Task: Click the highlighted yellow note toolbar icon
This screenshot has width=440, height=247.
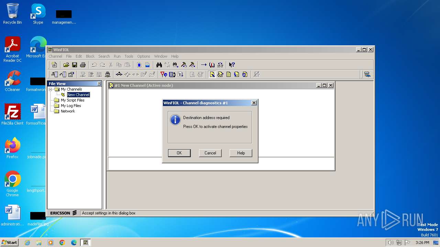Action: click(x=212, y=74)
